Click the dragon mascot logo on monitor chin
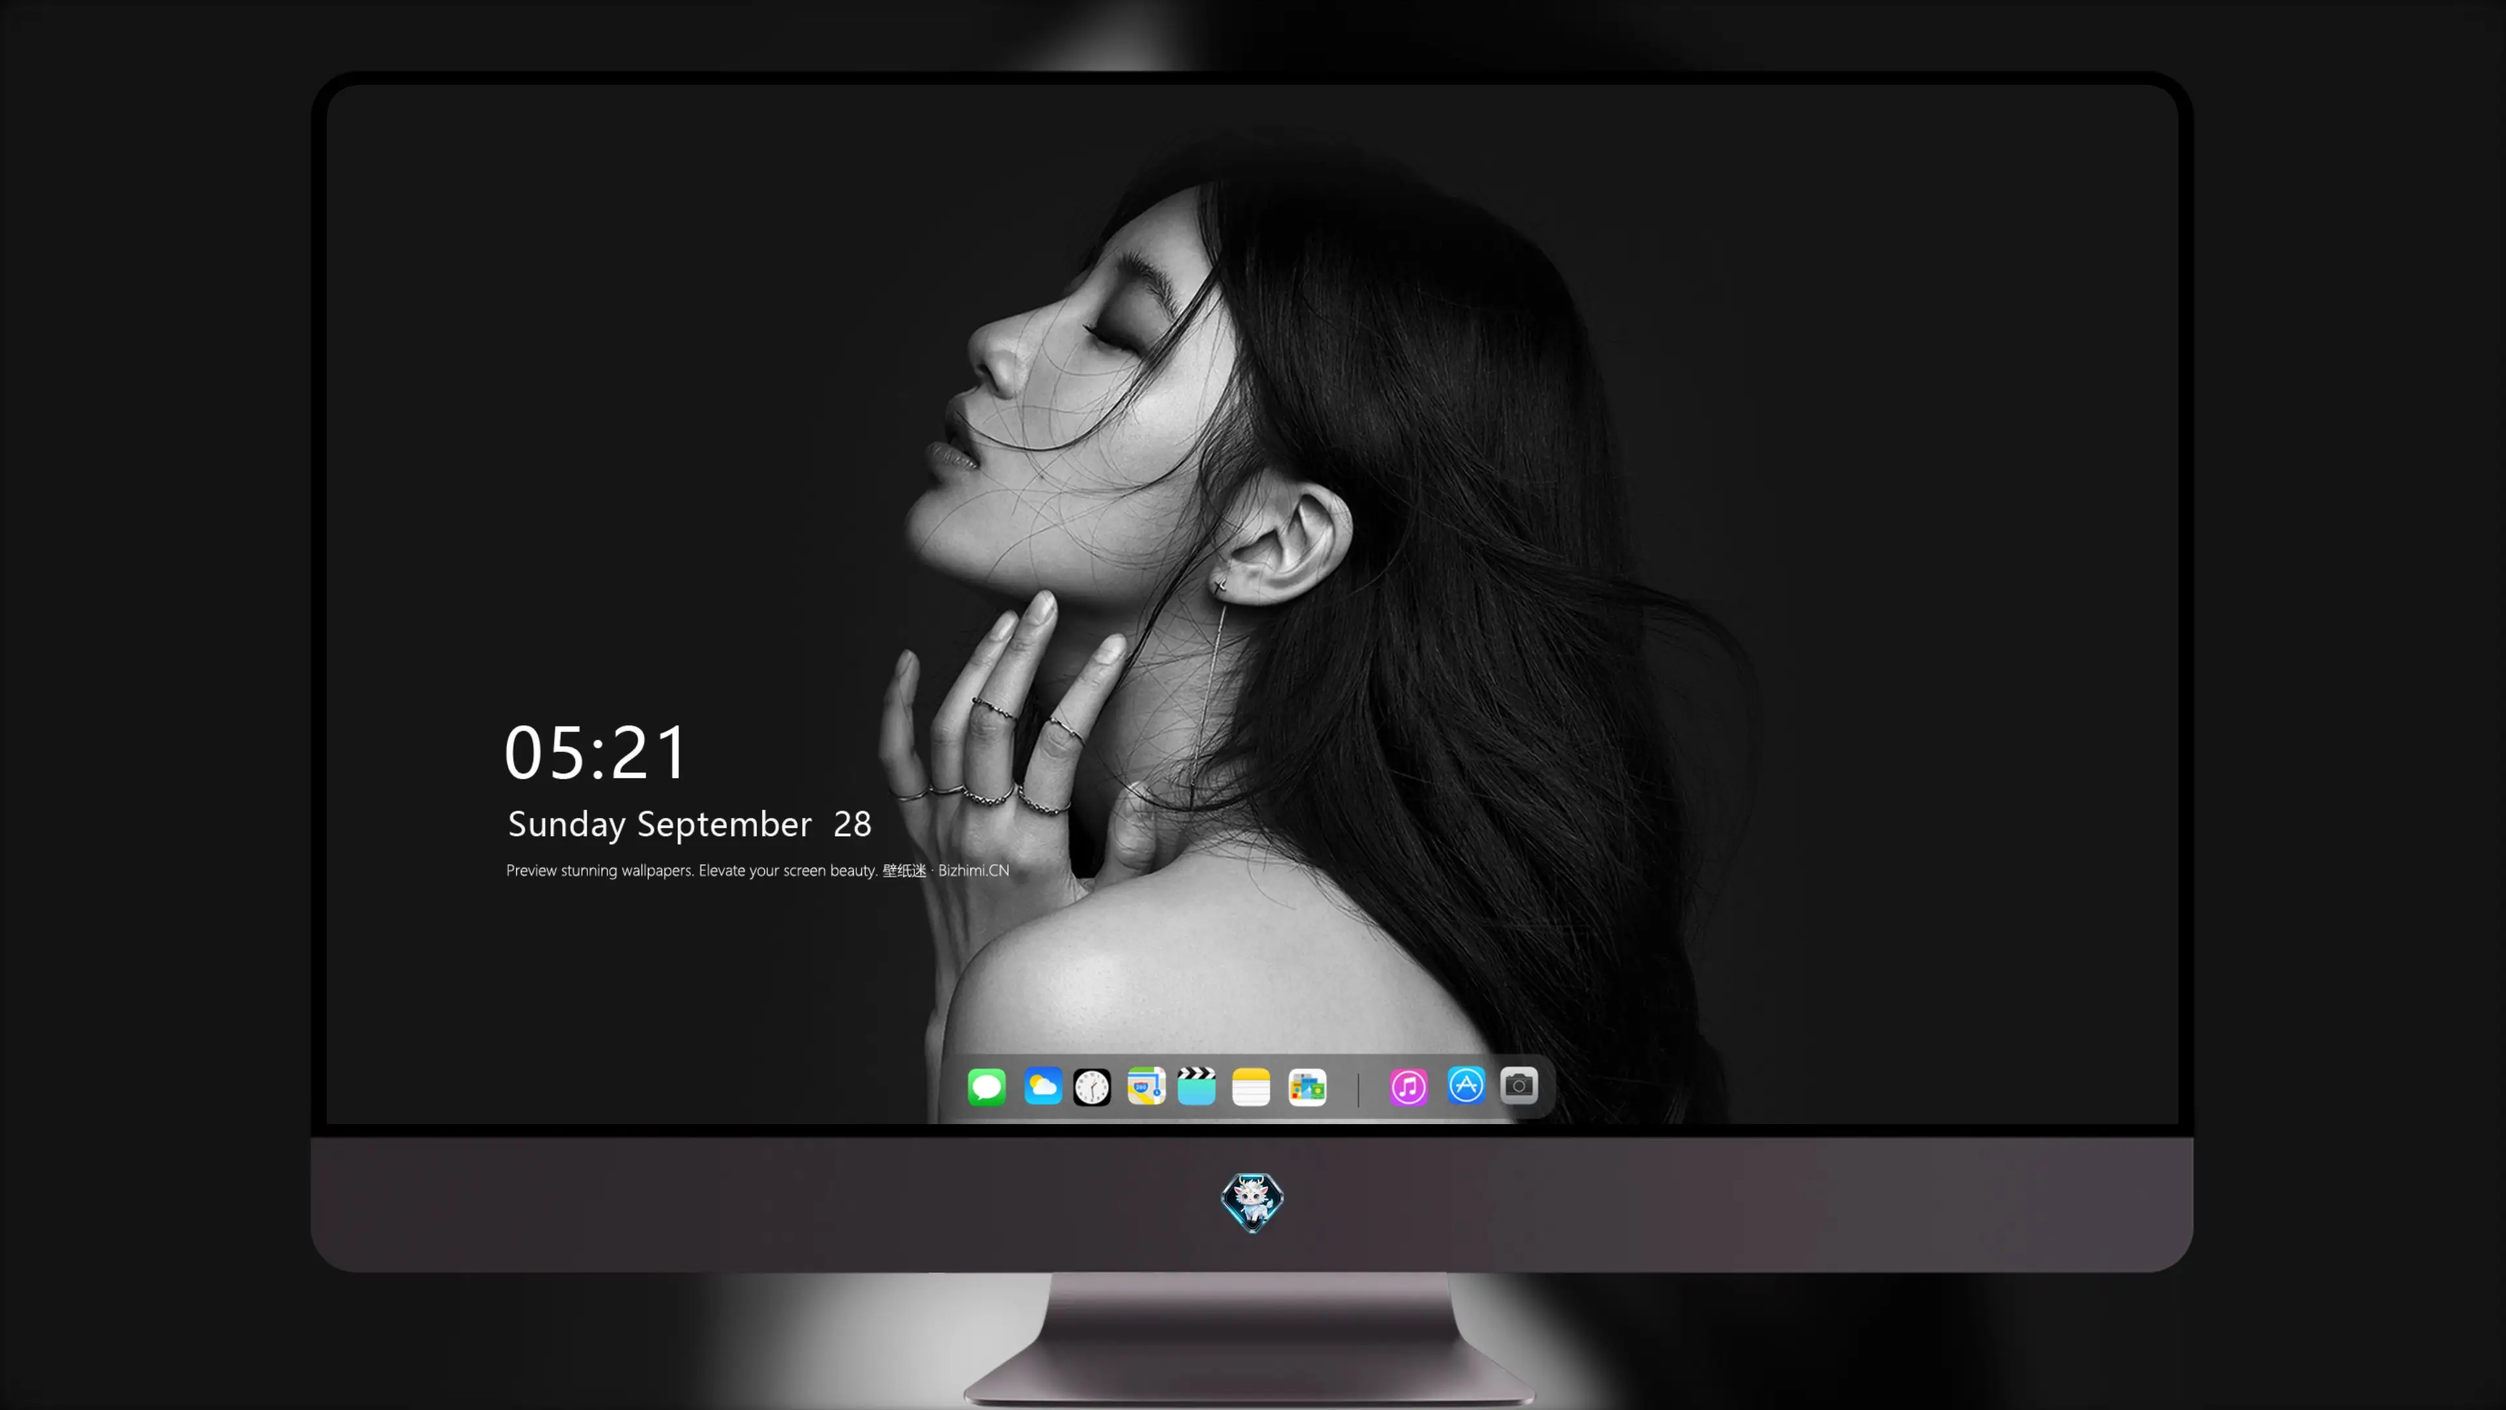The width and height of the screenshot is (2506, 1410). pyautogui.click(x=1252, y=1202)
